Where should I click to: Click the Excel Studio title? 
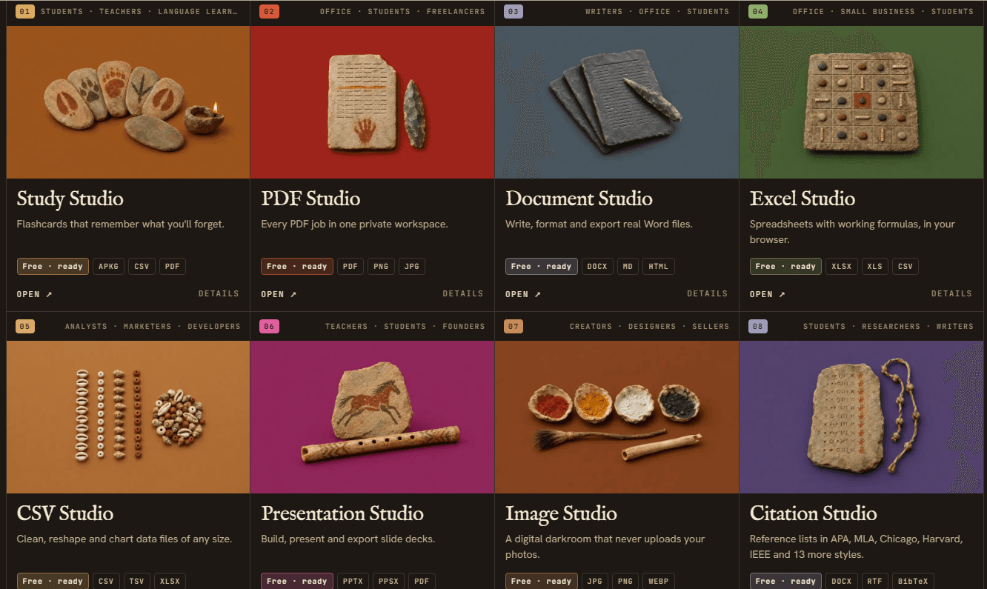tap(802, 199)
